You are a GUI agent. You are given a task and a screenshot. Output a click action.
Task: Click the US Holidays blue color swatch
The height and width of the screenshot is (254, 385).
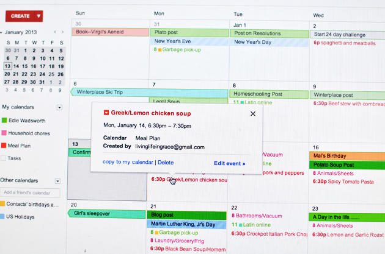(2, 216)
